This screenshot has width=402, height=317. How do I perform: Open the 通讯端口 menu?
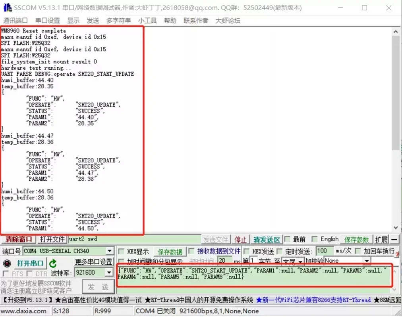click(x=15, y=21)
